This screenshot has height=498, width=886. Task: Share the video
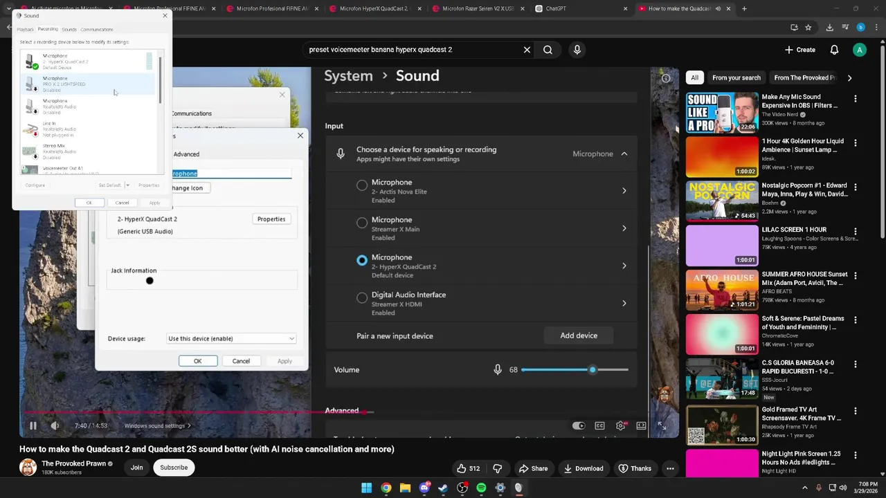coord(534,468)
